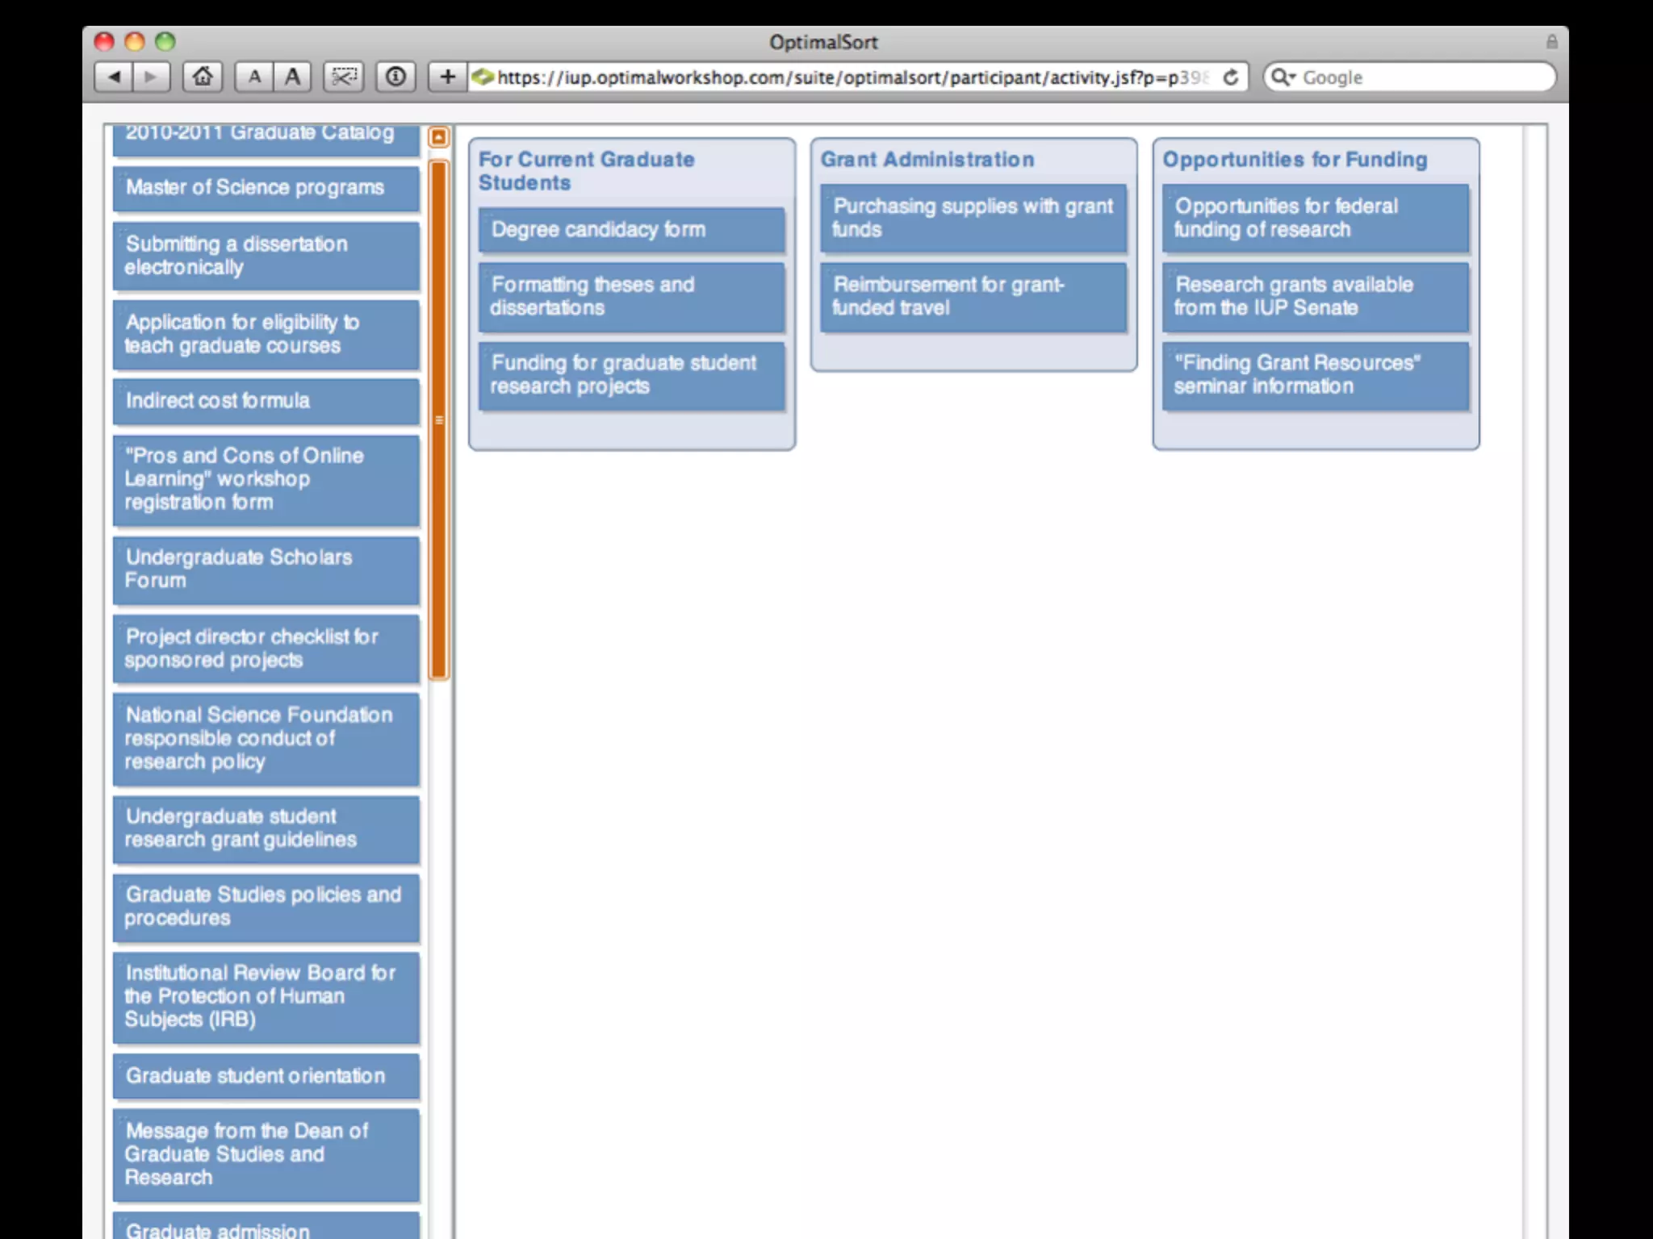This screenshot has width=1653, height=1239.
Task: Click the browser forward arrow button
Action: tap(151, 77)
